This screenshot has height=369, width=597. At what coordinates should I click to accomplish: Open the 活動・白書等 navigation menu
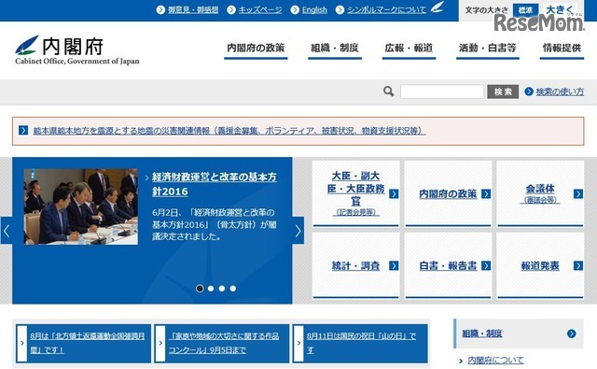pos(488,50)
